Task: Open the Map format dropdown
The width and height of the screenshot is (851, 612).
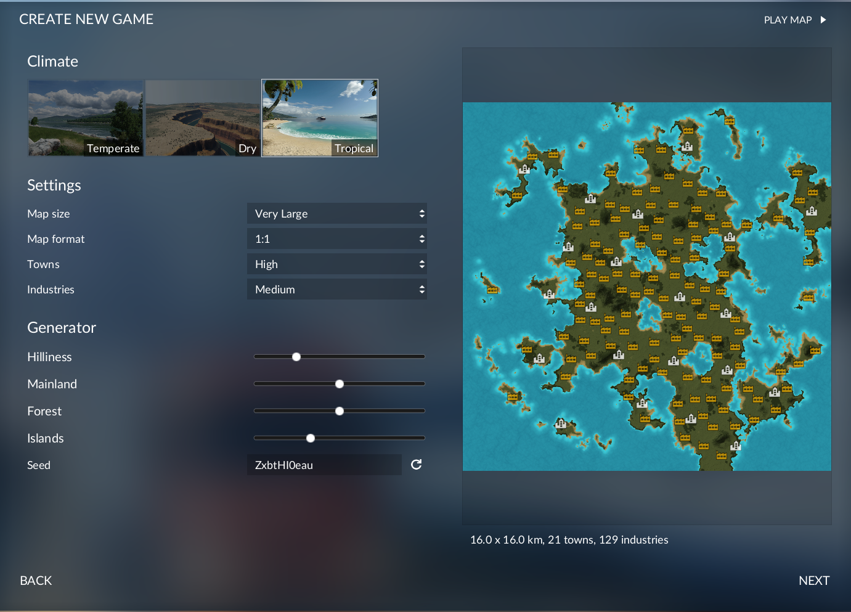Action: pos(337,239)
